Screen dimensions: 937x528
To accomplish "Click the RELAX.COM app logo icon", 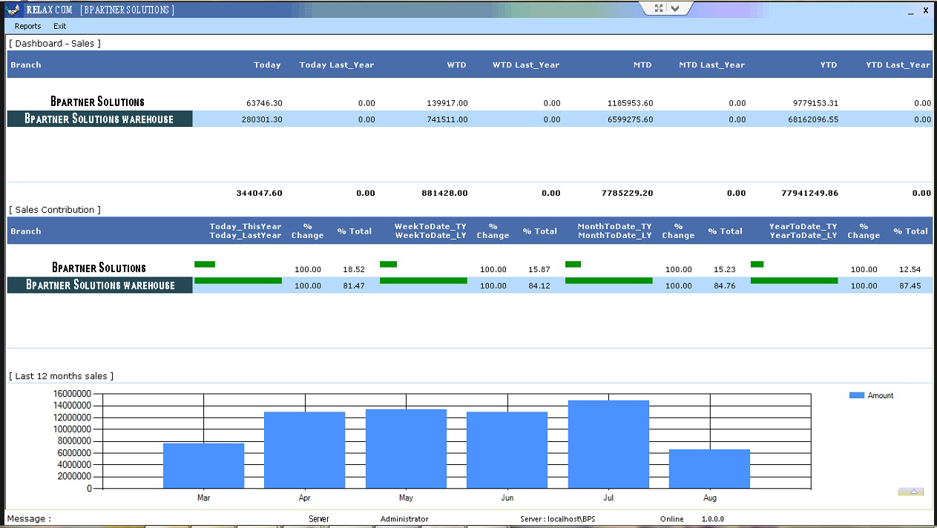I will pyautogui.click(x=13, y=10).
